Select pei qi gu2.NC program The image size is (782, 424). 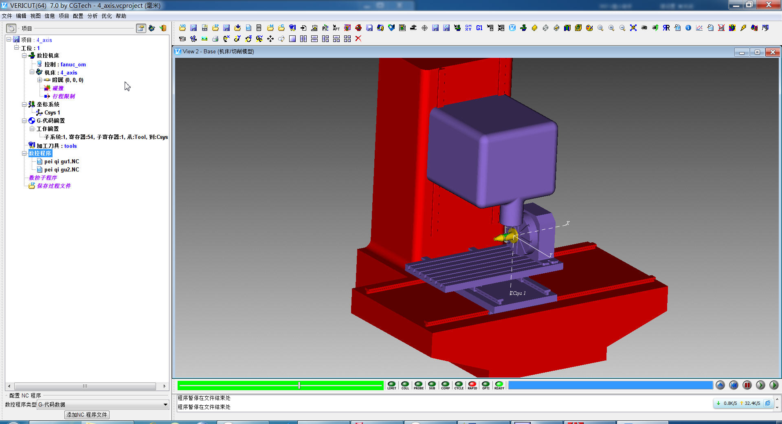[x=62, y=169]
